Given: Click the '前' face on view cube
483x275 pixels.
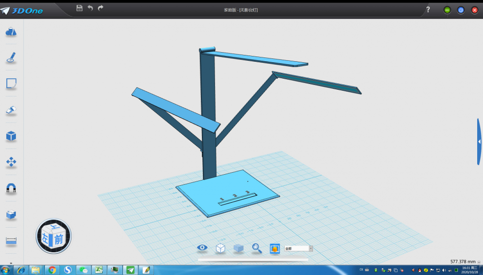Looking at the screenshot, I should (58, 239).
